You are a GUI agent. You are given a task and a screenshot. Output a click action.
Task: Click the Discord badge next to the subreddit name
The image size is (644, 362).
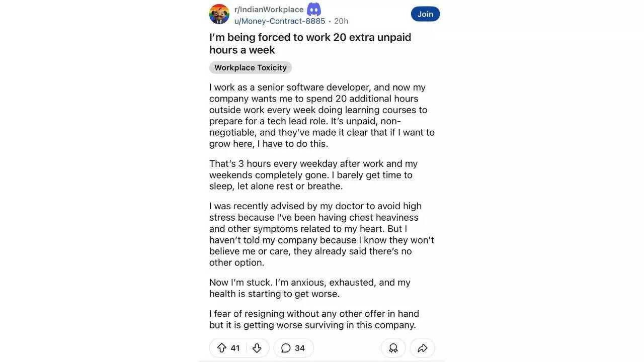pos(313,9)
